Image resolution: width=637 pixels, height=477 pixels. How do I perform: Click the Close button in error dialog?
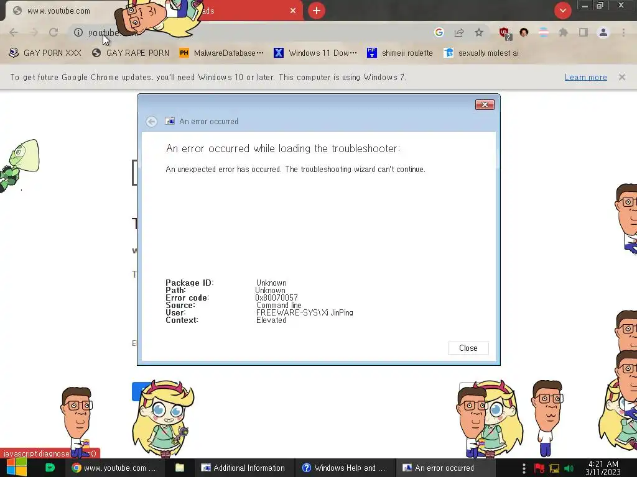pyautogui.click(x=468, y=348)
